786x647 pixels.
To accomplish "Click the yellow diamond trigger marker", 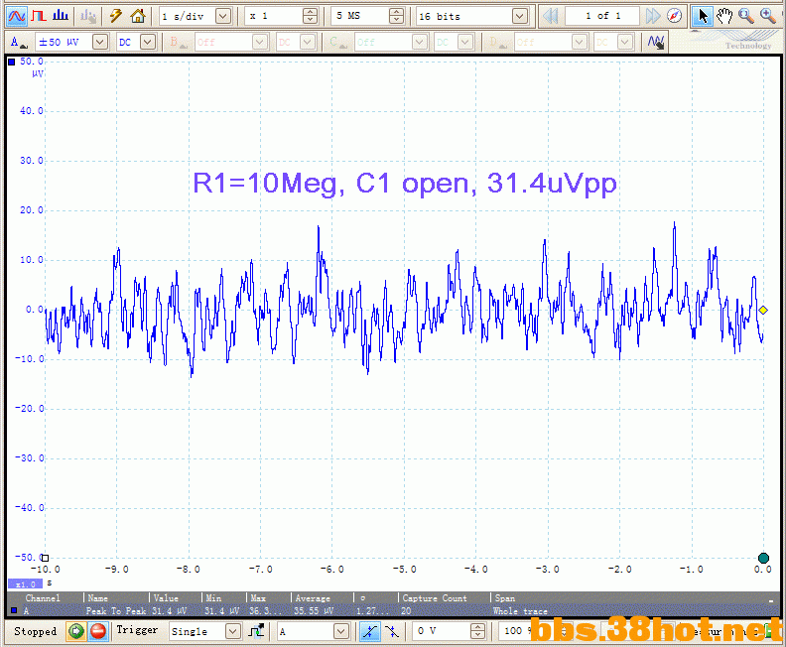I will pyautogui.click(x=763, y=311).
